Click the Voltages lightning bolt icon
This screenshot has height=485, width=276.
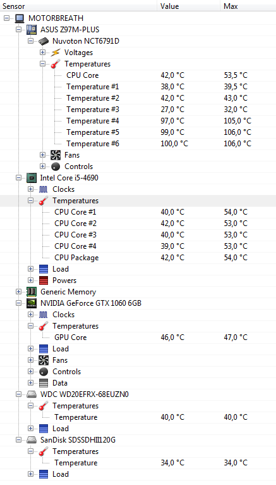pos(56,53)
